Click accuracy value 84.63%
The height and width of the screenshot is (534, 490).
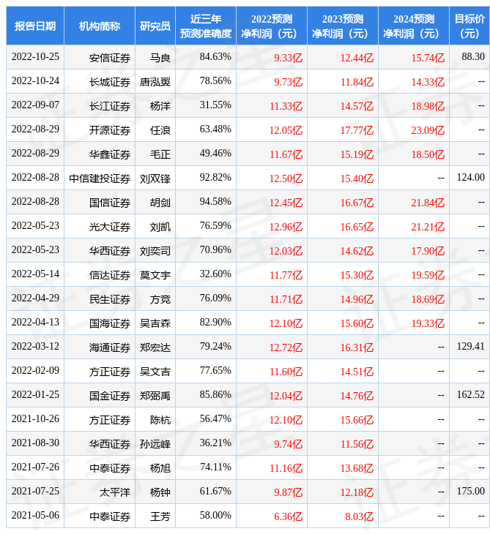click(215, 57)
